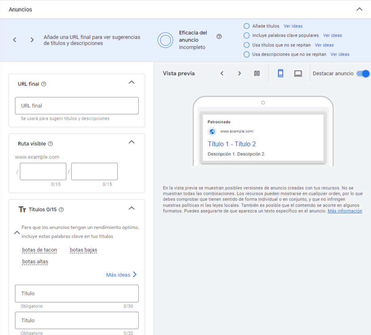
Task: Focus the second Título input field
Action: (77, 320)
